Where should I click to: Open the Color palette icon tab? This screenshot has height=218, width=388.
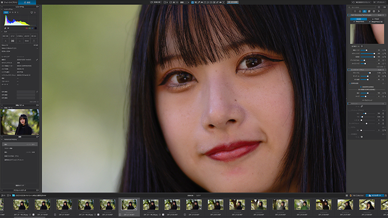point(360,11)
